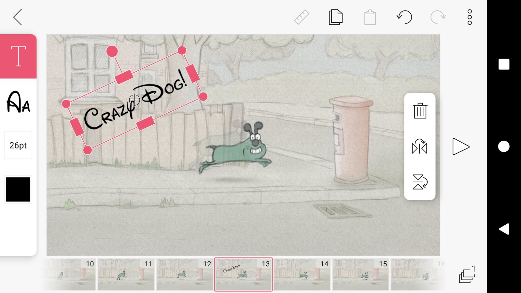521x293 pixels.
Task: Select frame 11 thumbnail
Action: (126, 274)
